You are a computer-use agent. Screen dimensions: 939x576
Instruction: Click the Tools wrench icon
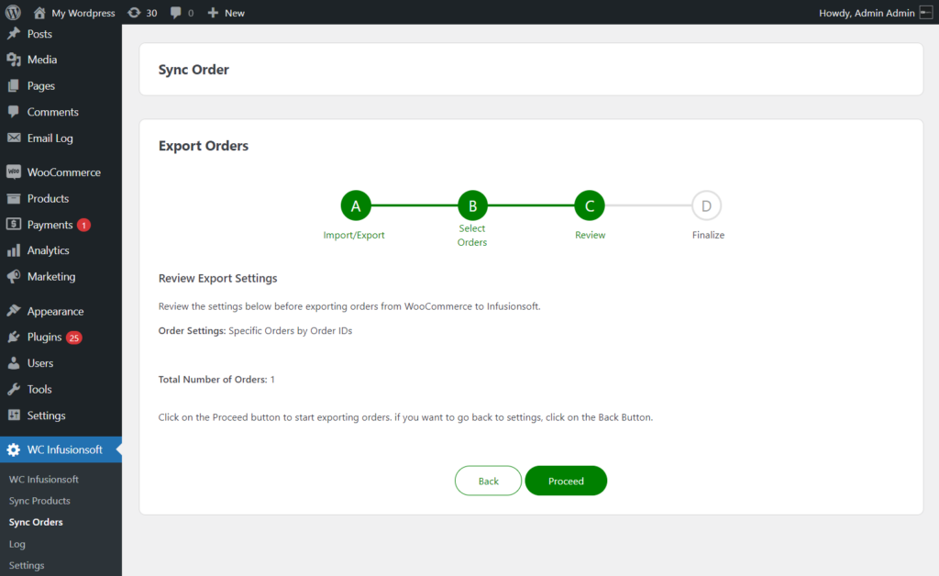[x=14, y=389]
